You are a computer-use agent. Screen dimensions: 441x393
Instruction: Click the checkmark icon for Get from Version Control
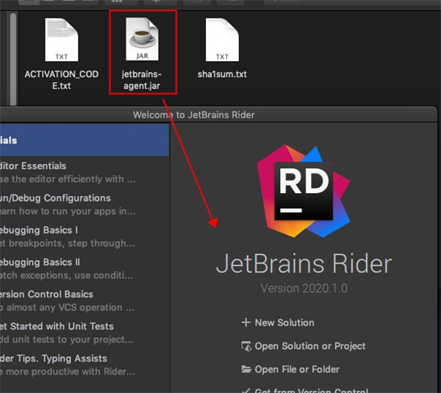[245, 390]
